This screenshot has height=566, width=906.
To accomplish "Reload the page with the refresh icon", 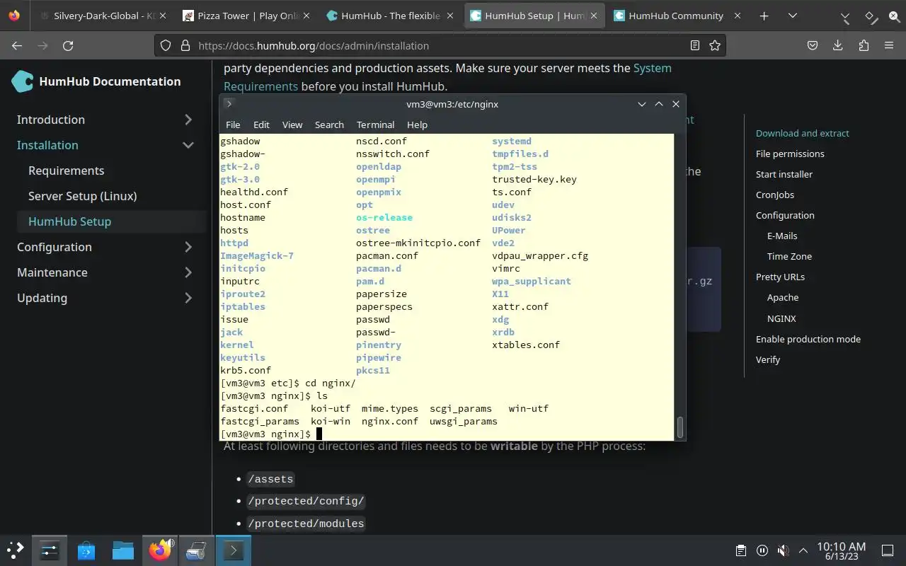I will pyautogui.click(x=68, y=45).
